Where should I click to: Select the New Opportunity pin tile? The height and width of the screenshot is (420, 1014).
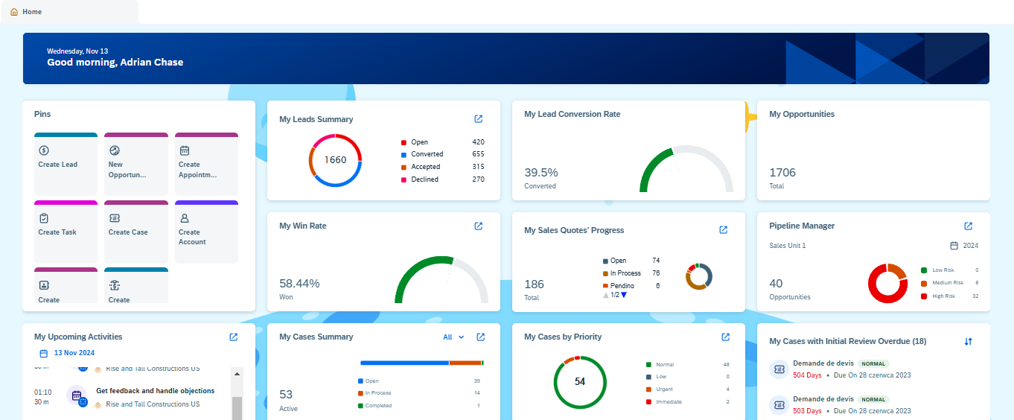pyautogui.click(x=136, y=164)
